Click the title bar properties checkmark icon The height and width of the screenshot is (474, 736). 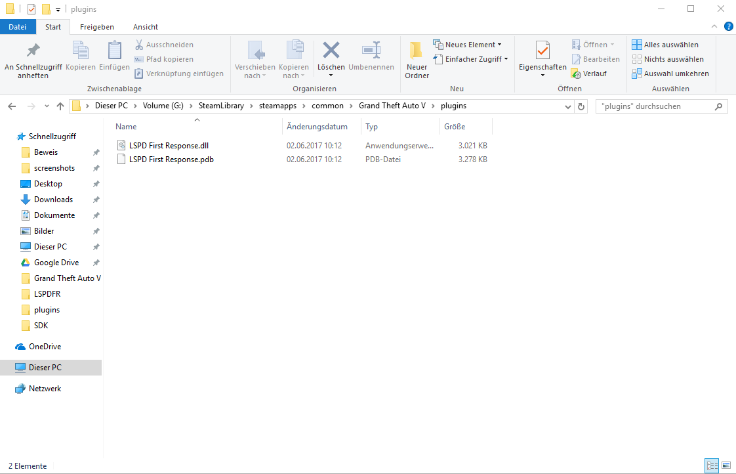[31, 9]
